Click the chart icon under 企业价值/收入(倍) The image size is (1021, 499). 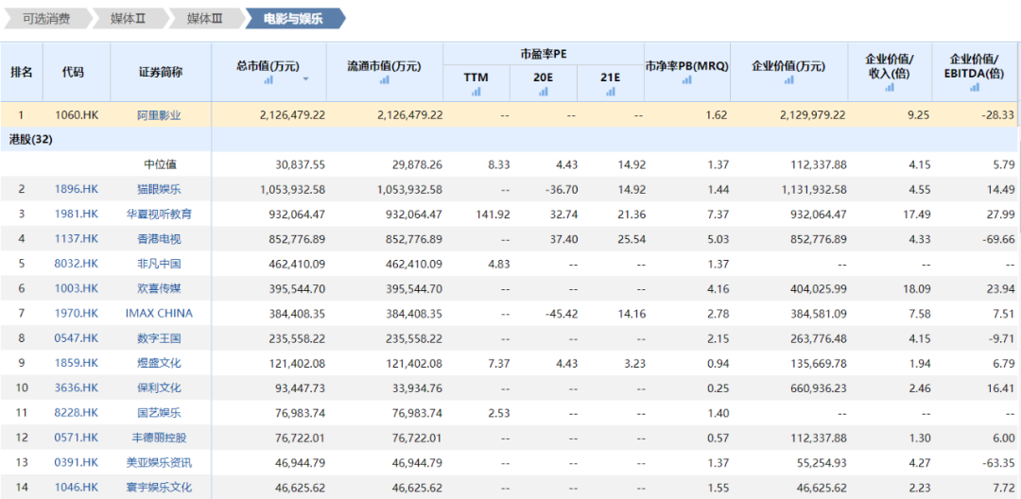pyautogui.click(x=890, y=87)
